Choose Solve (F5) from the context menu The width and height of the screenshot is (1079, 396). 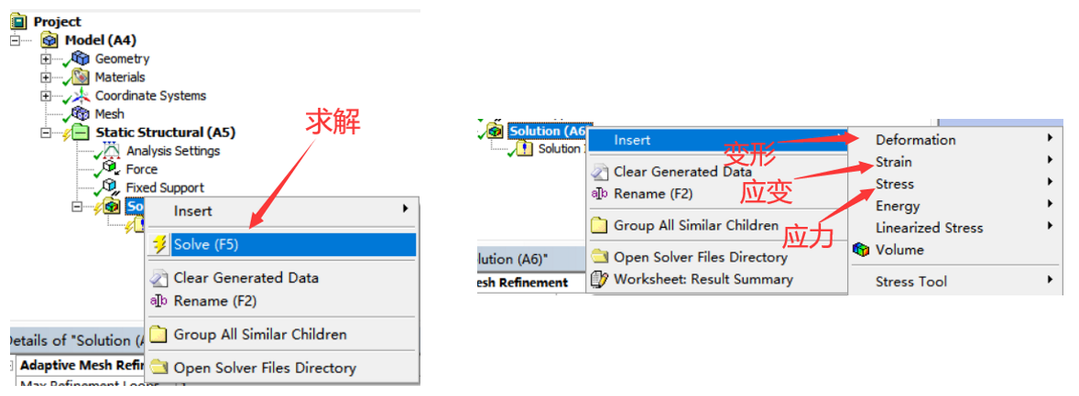point(205,245)
